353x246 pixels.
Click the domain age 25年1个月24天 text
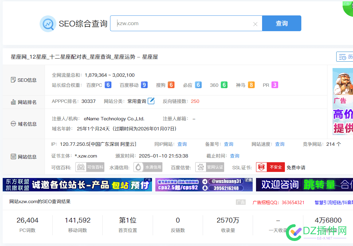coord(93,129)
